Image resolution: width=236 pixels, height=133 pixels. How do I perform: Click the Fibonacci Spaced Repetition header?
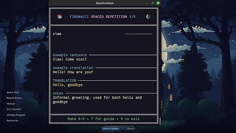103,17
